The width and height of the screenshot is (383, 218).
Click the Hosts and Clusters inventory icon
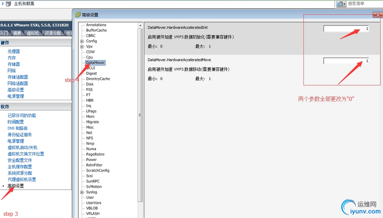[8, 4]
